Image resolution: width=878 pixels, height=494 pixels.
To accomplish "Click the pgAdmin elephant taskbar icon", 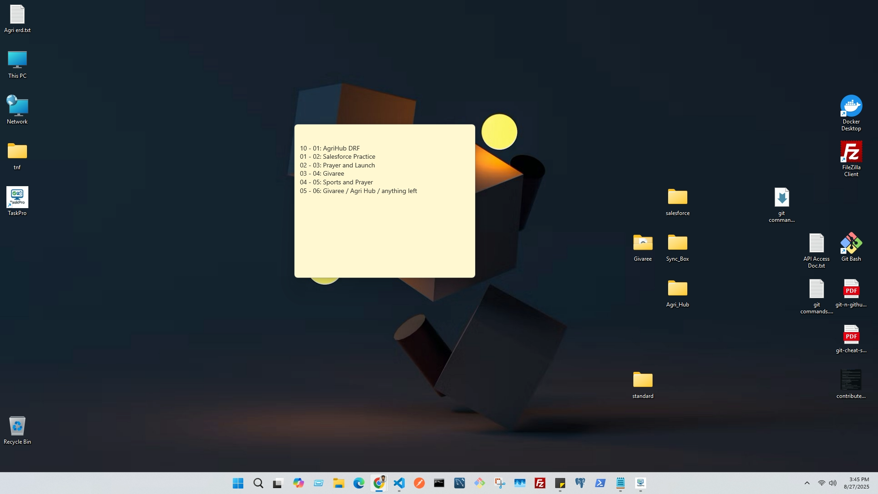I will pos(580,483).
